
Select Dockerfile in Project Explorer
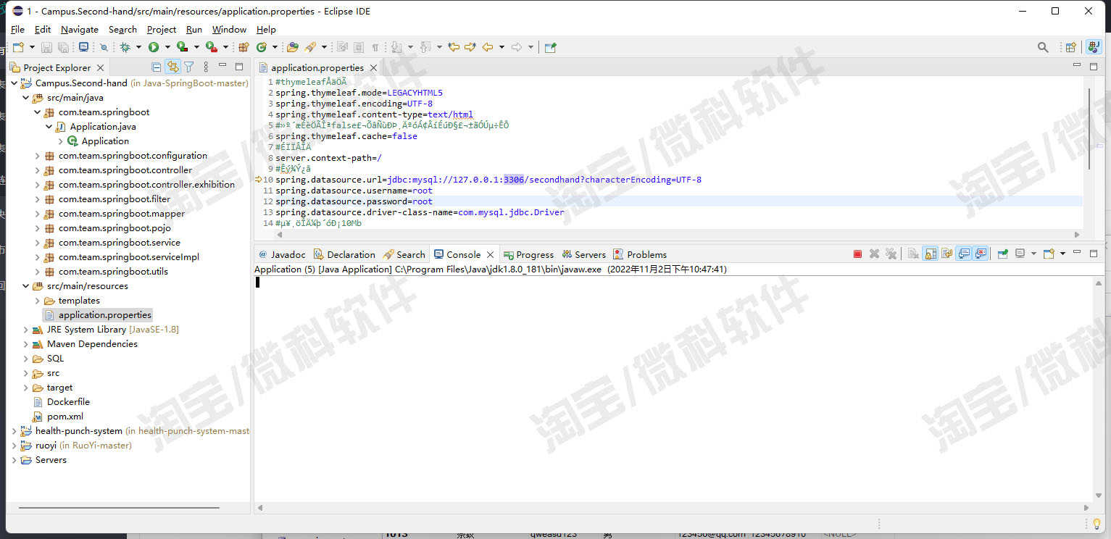pyautogui.click(x=68, y=402)
